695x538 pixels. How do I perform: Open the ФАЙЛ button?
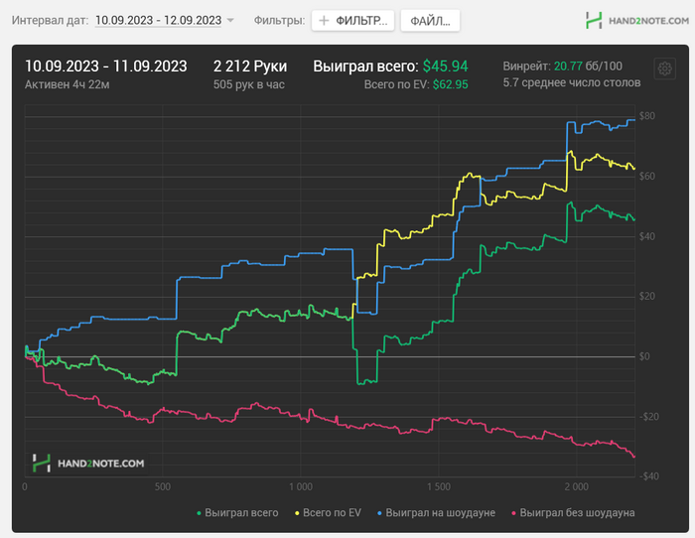pyautogui.click(x=430, y=21)
